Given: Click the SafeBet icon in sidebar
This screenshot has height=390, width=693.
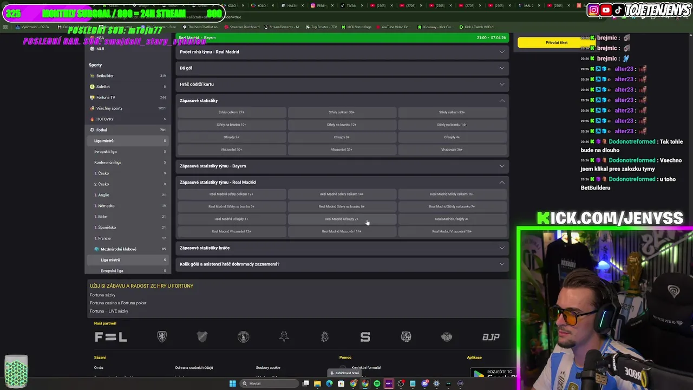Looking at the screenshot, I should [92, 87].
